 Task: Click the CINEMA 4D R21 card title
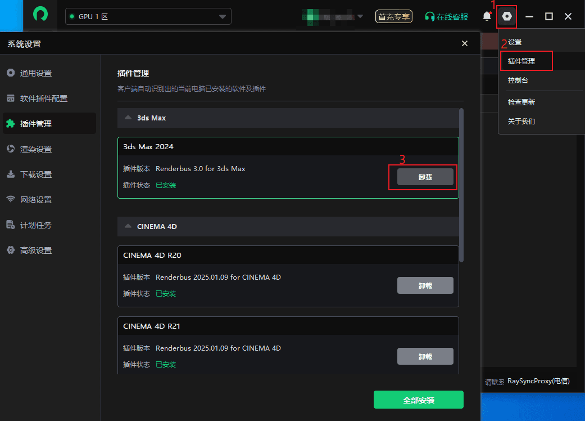coord(152,326)
